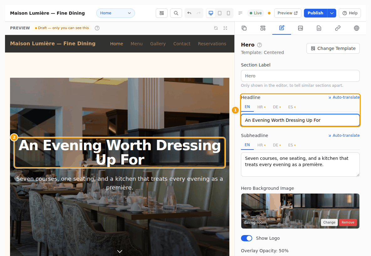Select the DE tab under Headline
The height and width of the screenshot is (256, 371).
pyautogui.click(x=277, y=107)
